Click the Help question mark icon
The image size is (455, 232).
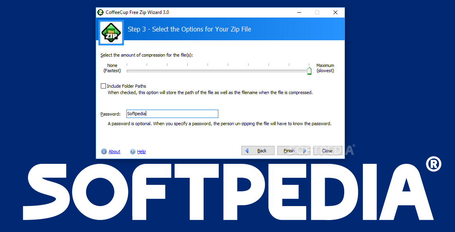pos(133,151)
